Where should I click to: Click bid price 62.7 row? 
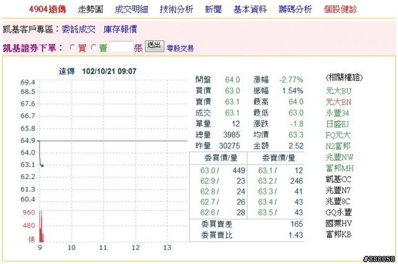[x=223, y=202]
